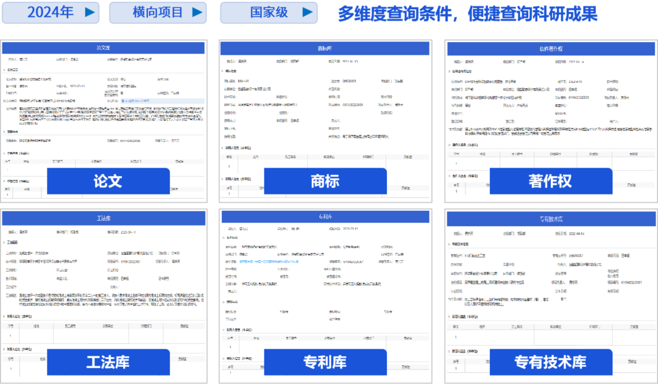Screen dimensions: 658x384
Task: Open the 著作权 label button
Action: [550, 181]
